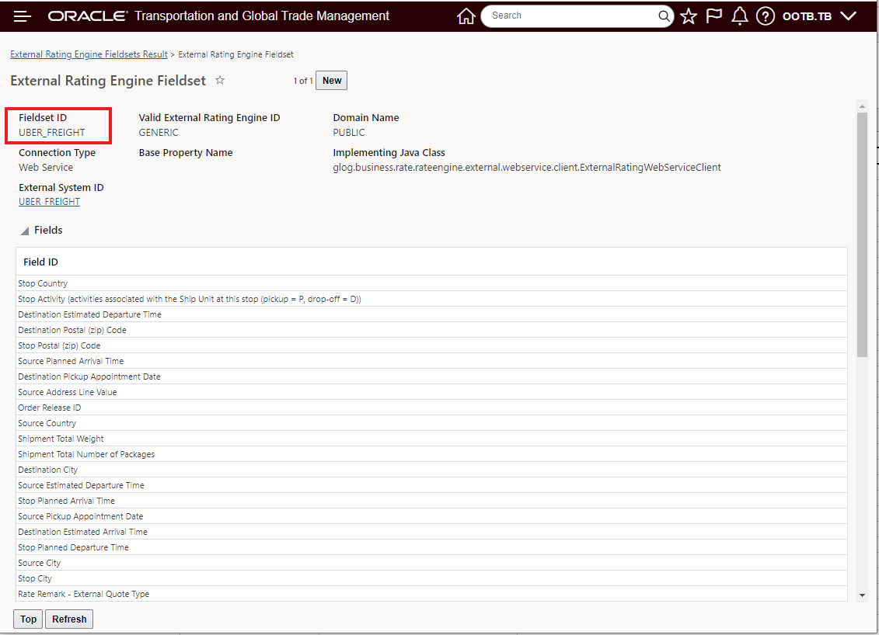This screenshot has height=635, width=879.
Task: Open External Rating Engine Fieldsets Result breadcrumb
Action: click(89, 54)
